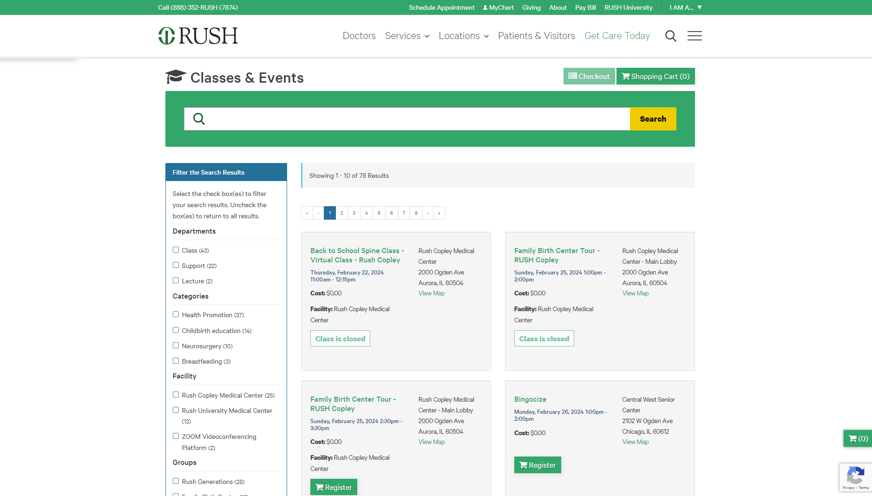The image size is (872, 496).
Task: Register for 2:30pm Family Birth Center Tour
Action: coord(334,487)
